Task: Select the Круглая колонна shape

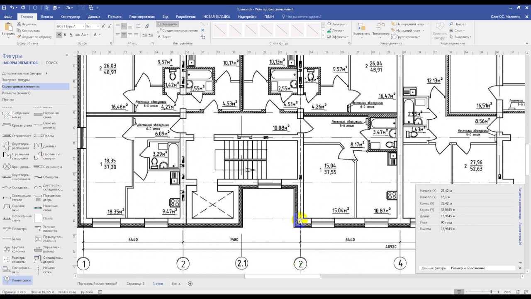Action: [x=14, y=249]
